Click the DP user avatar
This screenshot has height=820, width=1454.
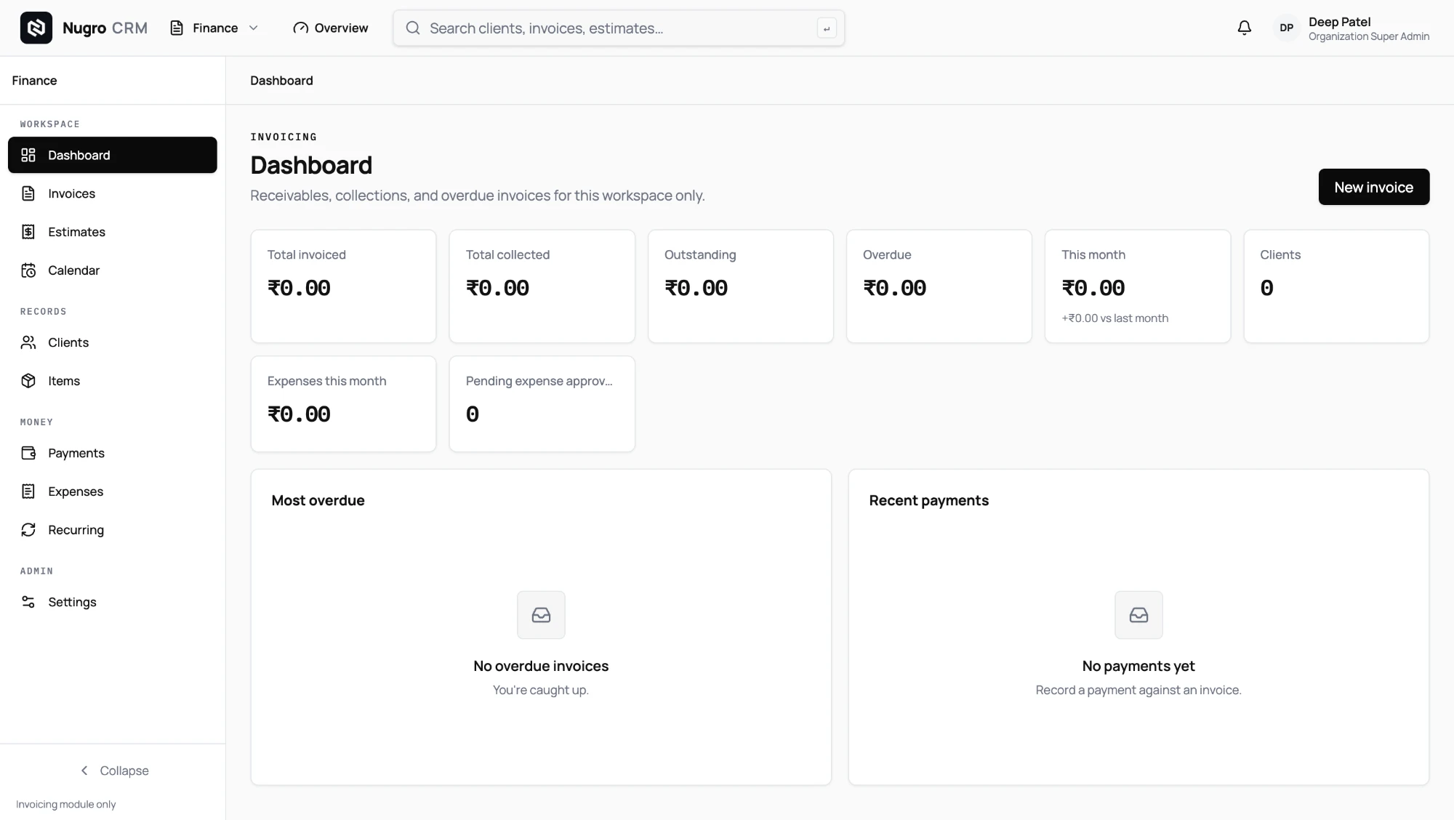pyautogui.click(x=1286, y=28)
